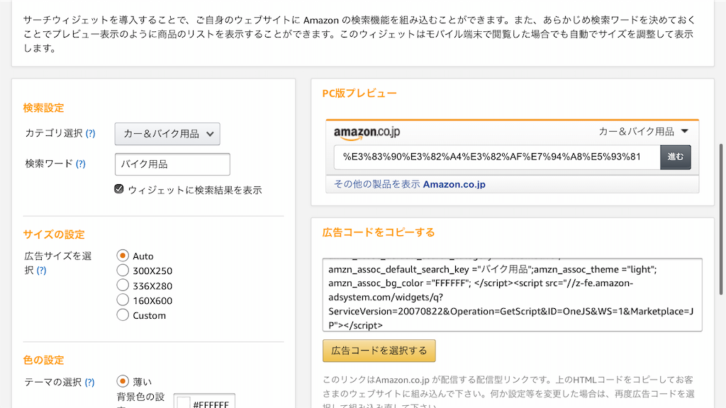Select the Auto ad size radio button
726x408 pixels.
coord(123,255)
